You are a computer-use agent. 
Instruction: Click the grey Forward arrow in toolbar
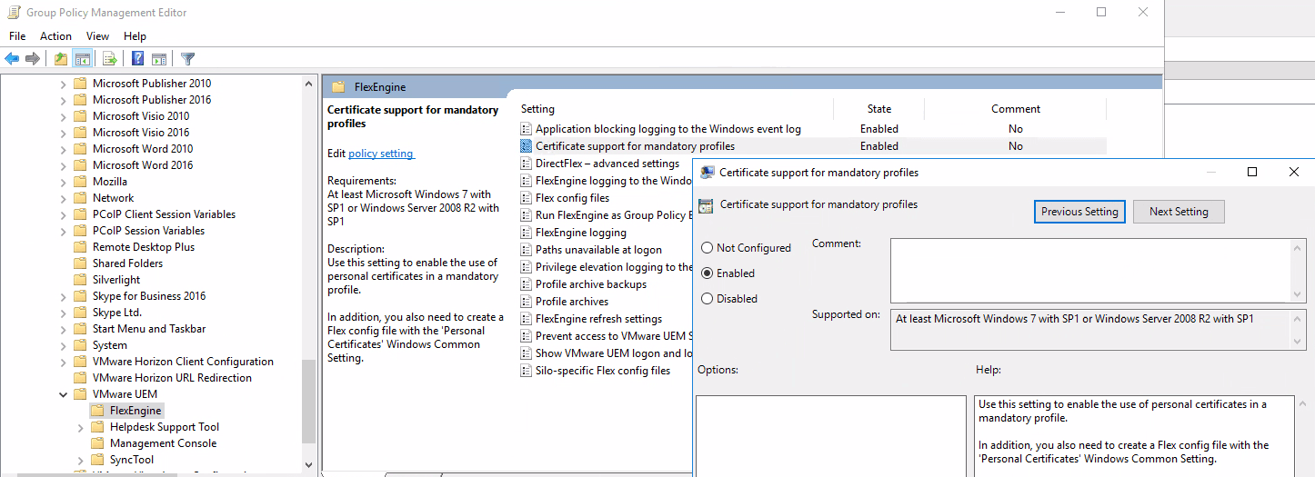pos(33,59)
